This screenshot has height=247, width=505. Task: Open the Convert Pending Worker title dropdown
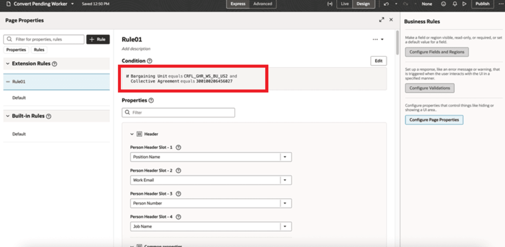point(72,4)
